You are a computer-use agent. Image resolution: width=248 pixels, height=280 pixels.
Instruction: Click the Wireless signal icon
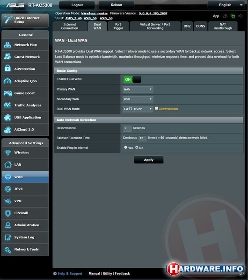point(7,152)
